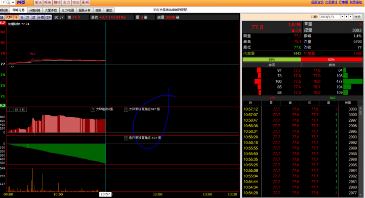
Task: Toggle the 分價 price distribution button
Action: [40, 17]
